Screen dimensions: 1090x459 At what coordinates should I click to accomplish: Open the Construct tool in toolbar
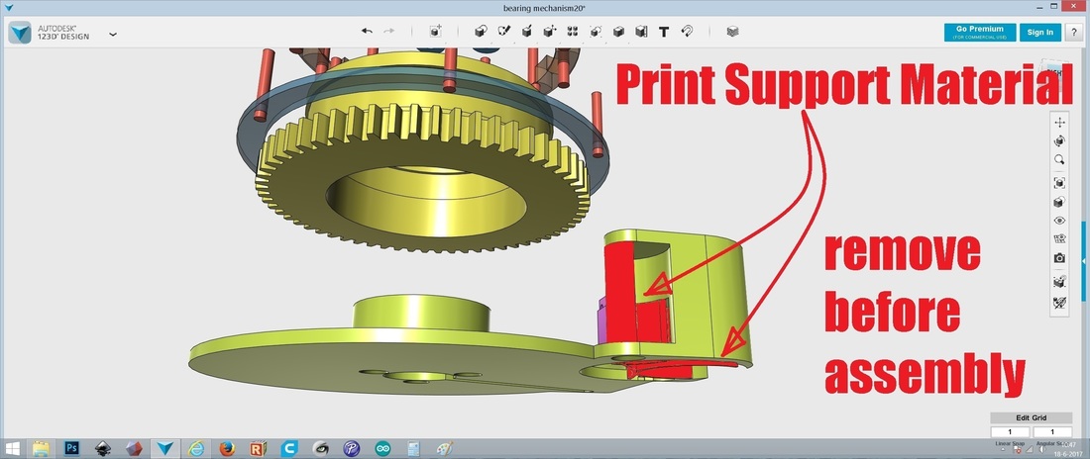point(527,32)
